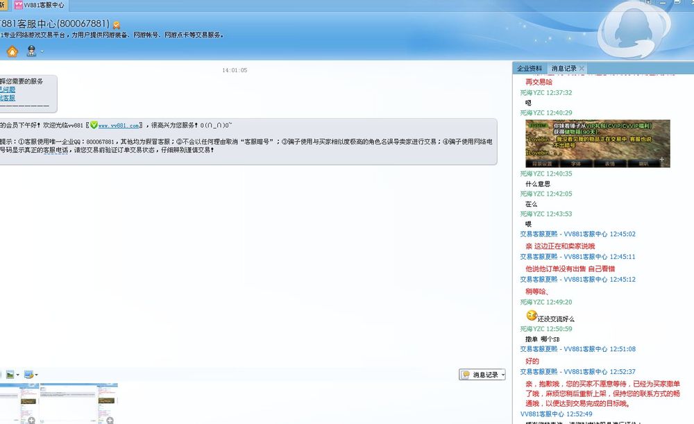Viewport: 694px width, 424px height.
Task: Click the message 亲 这边正在和卖家说哦
Action: (560, 246)
